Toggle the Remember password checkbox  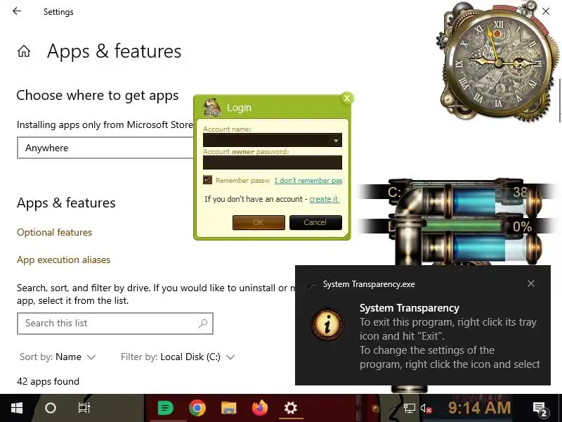click(207, 180)
